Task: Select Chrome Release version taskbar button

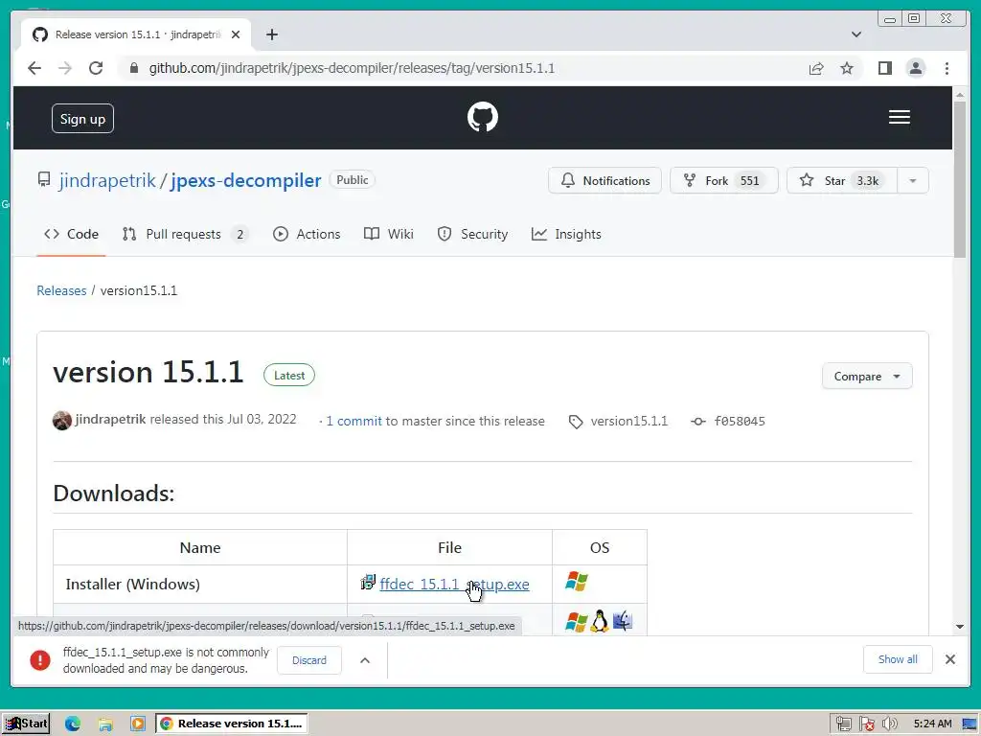Action: point(232,724)
